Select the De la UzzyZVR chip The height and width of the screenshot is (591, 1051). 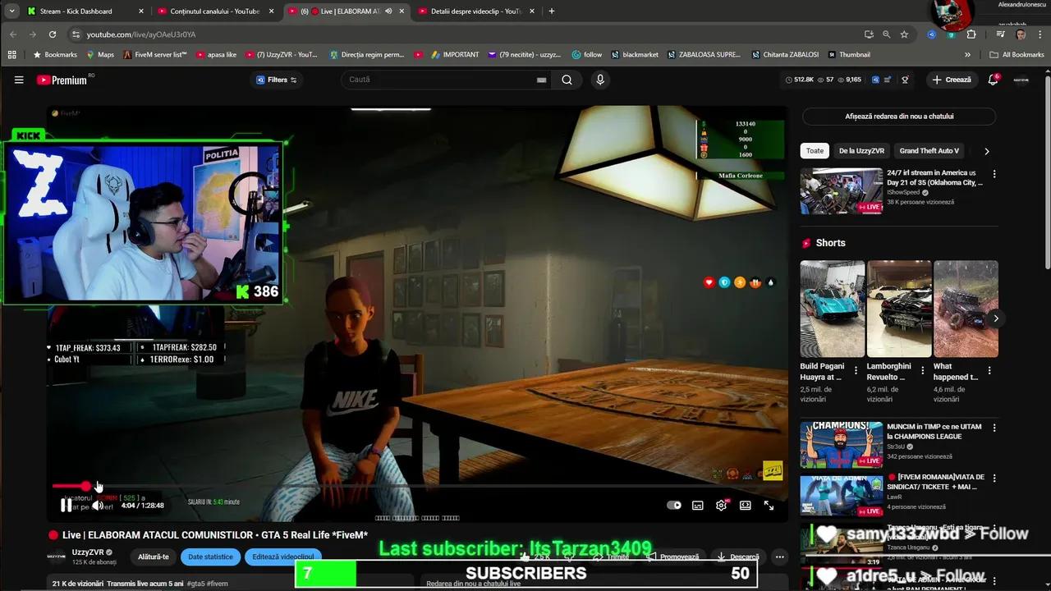(861, 151)
